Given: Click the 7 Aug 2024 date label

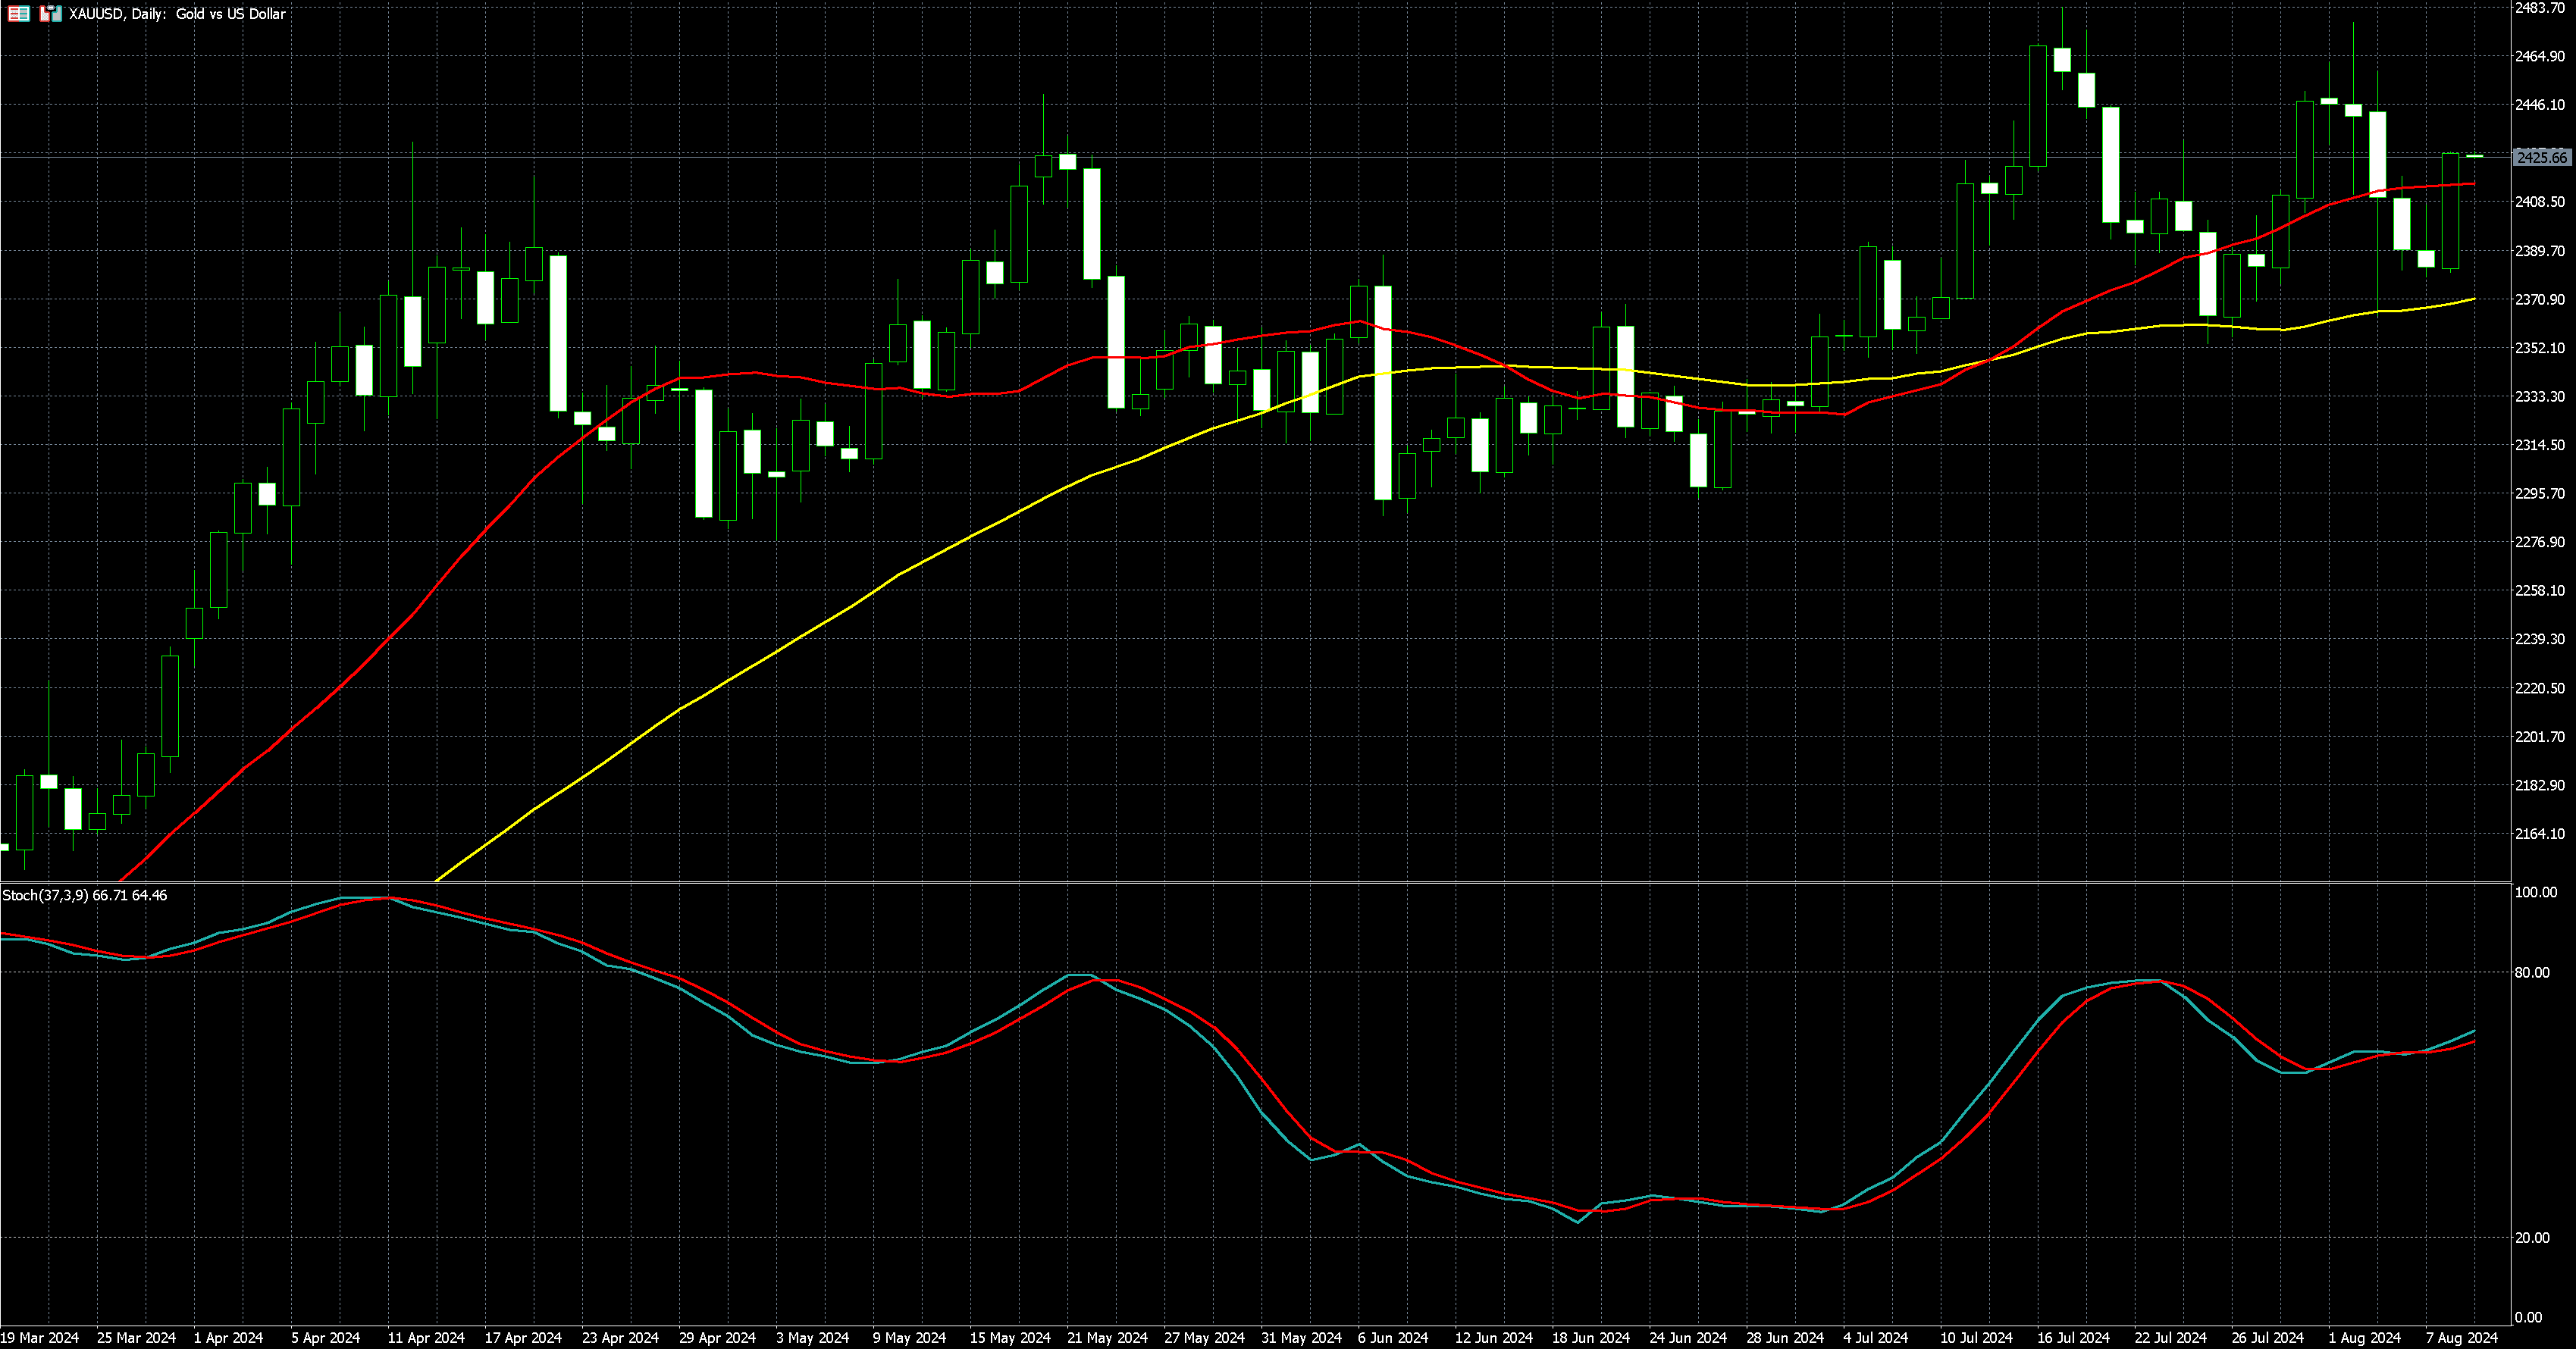Looking at the screenshot, I should point(2461,1338).
